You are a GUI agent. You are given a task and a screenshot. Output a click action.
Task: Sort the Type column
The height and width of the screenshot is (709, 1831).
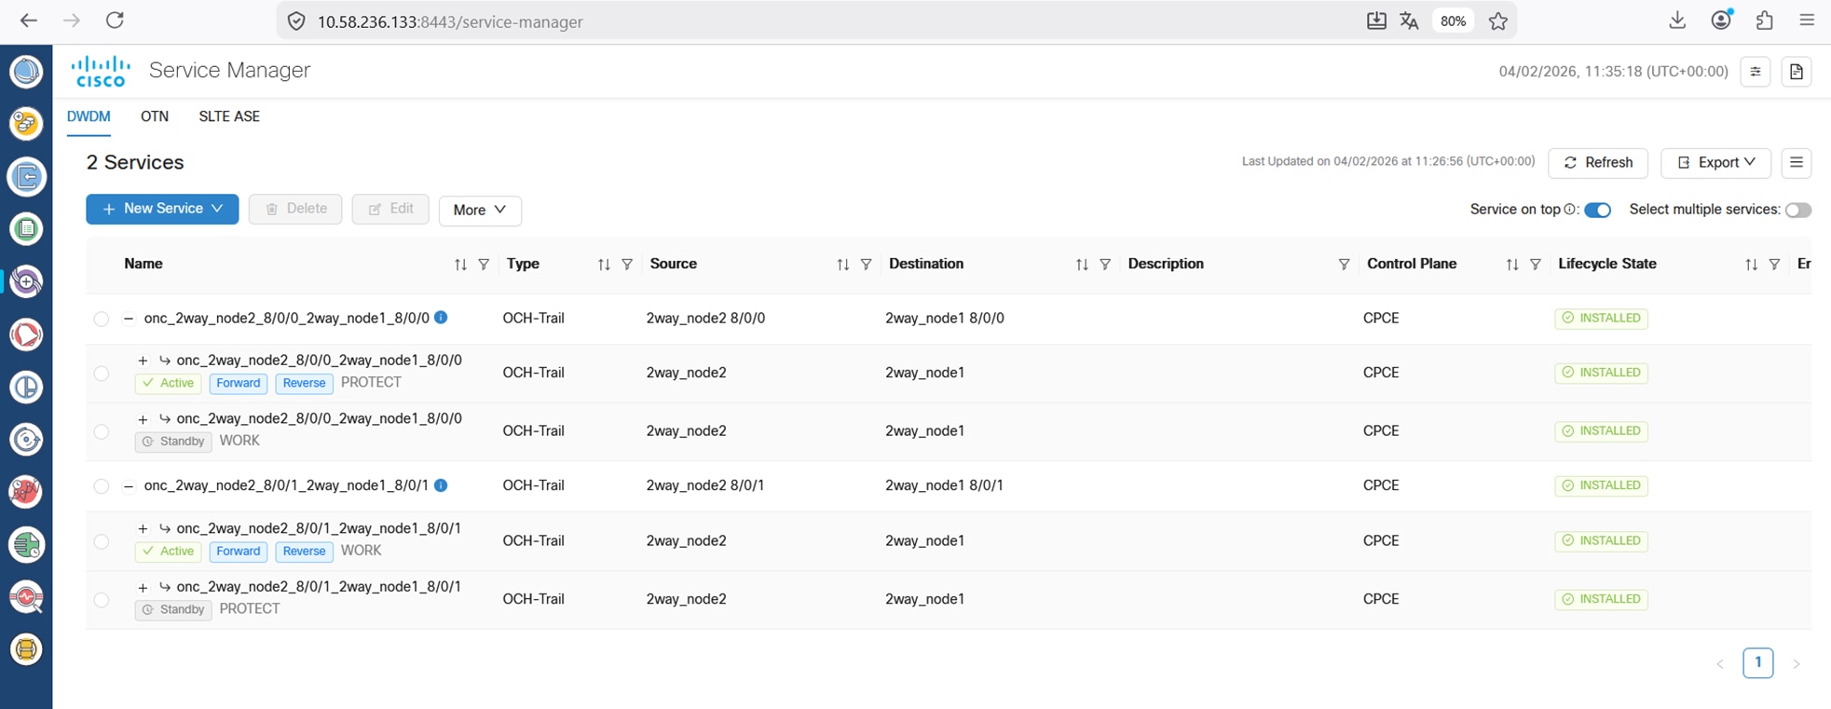604,265
